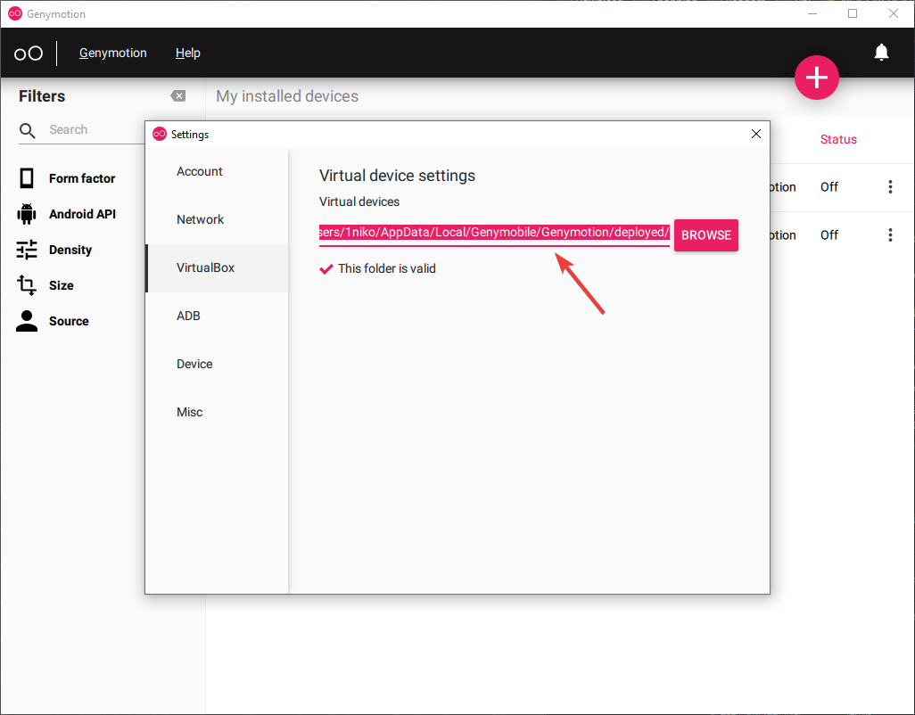Viewport: 915px width, 715px height.
Task: Switch to the Account settings tab
Action: 200,171
